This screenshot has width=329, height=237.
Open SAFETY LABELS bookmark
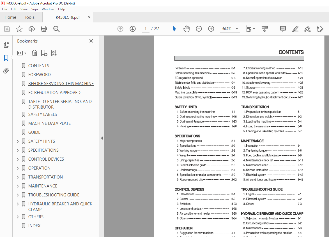pyautogui.click(x=43, y=114)
